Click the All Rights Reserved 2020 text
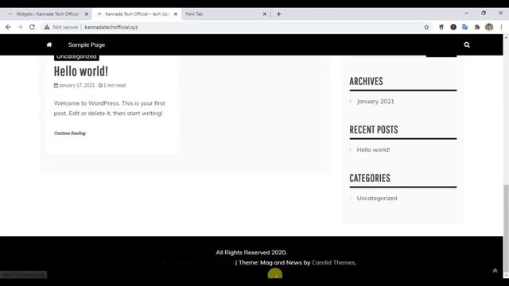 click(251, 253)
